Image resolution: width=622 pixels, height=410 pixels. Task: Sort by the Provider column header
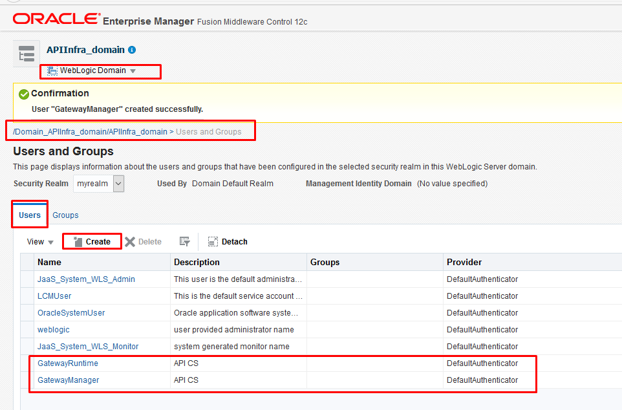pos(464,262)
